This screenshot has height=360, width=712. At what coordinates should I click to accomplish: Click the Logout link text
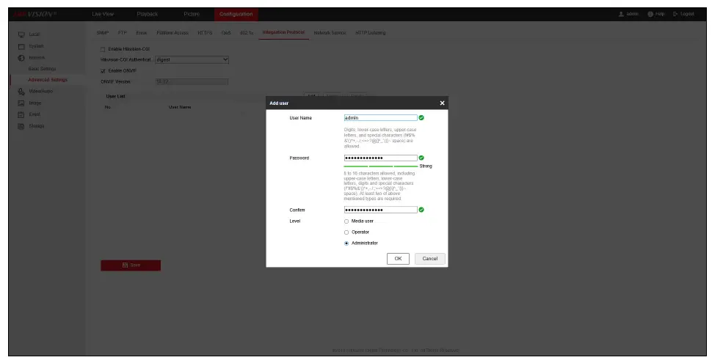[687, 14]
